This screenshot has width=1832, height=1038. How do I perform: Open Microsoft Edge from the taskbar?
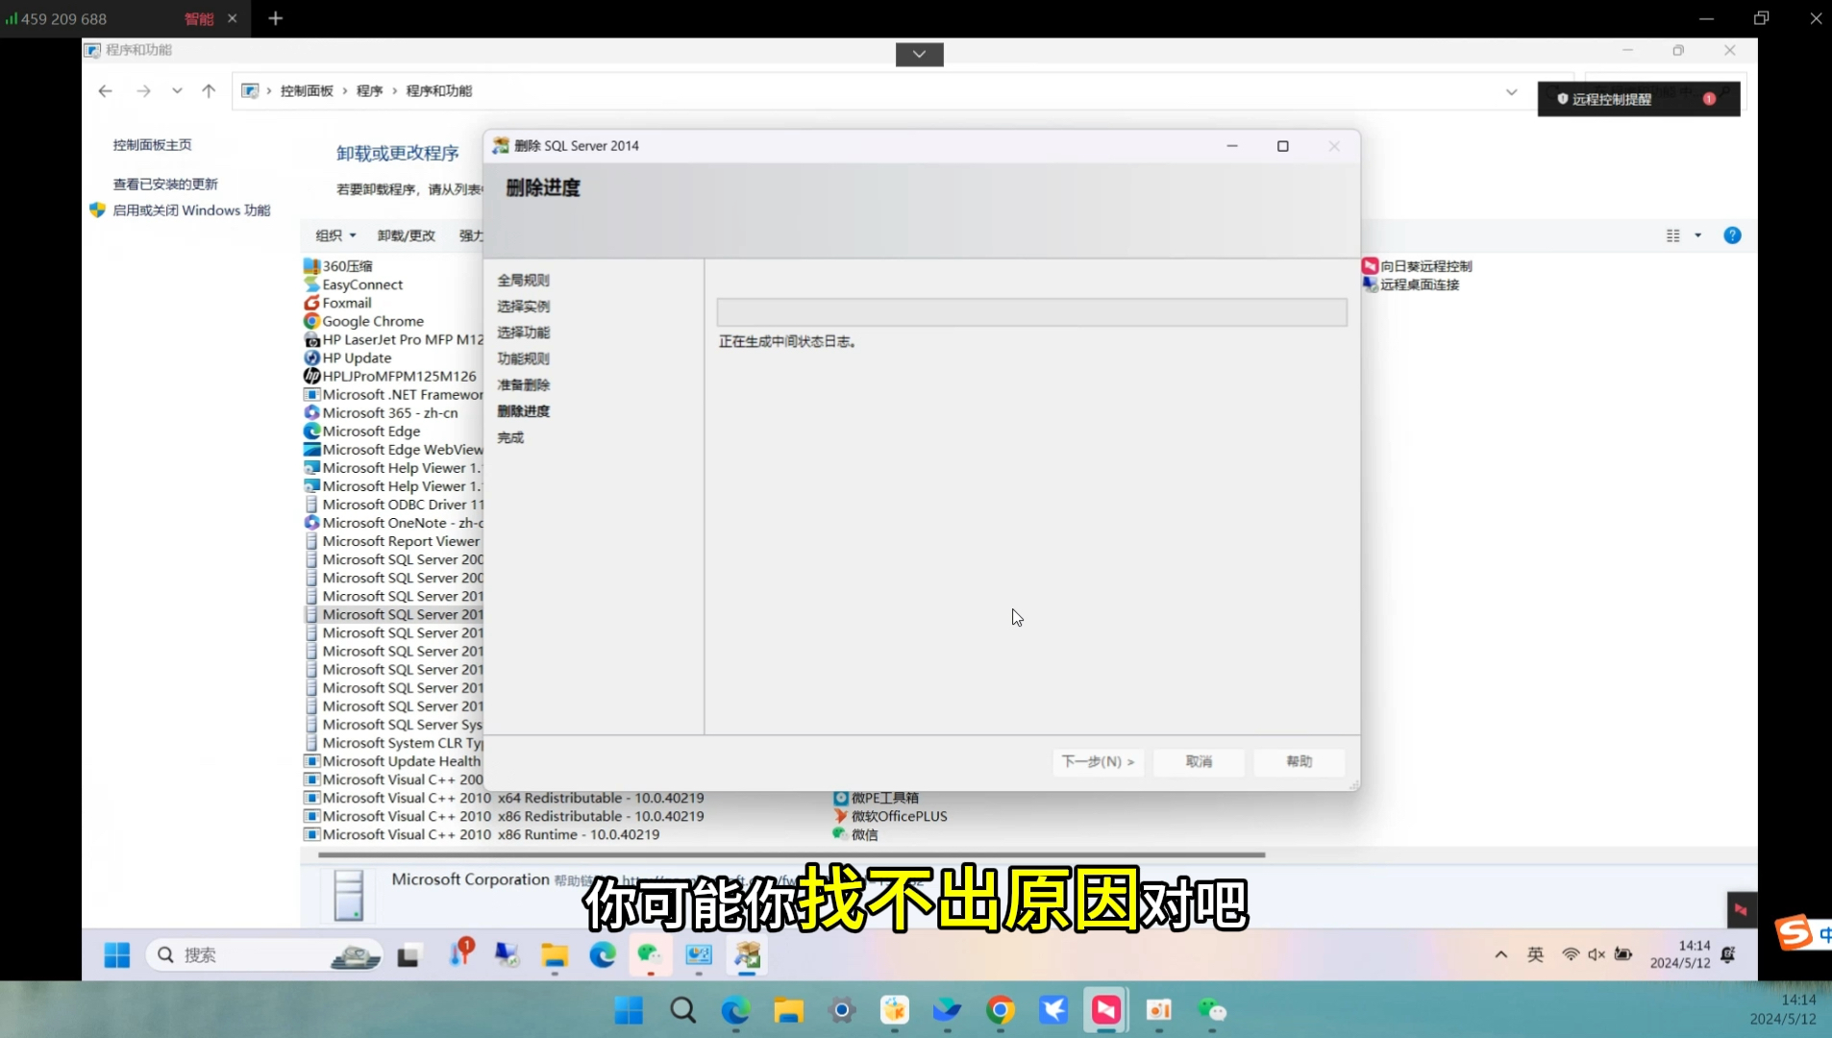click(x=735, y=1010)
